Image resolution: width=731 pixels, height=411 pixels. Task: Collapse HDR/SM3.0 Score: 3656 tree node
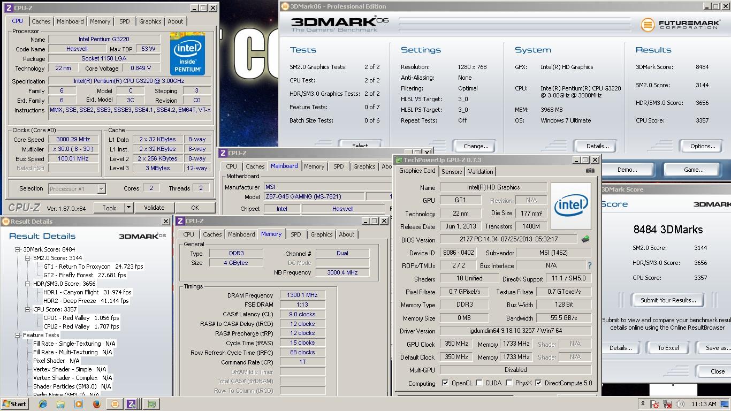(x=28, y=284)
